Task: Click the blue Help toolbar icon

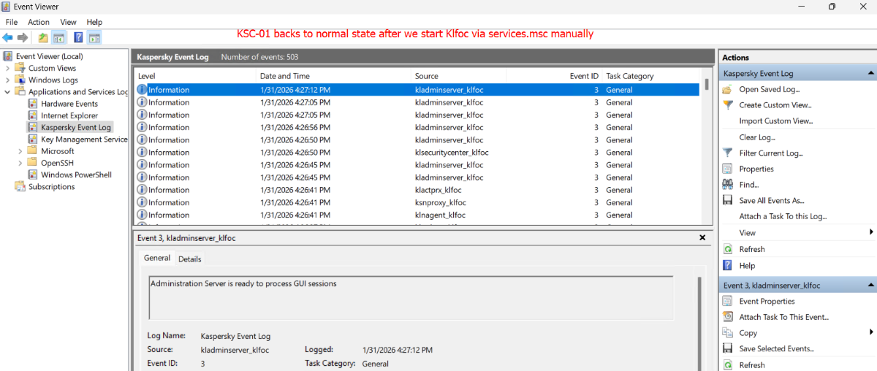Action: tap(77, 37)
